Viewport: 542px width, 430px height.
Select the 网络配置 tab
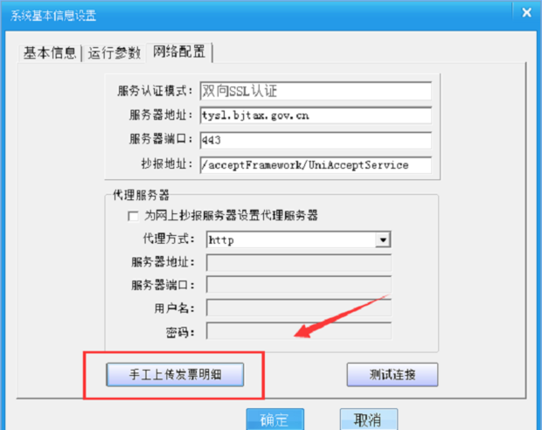179,52
